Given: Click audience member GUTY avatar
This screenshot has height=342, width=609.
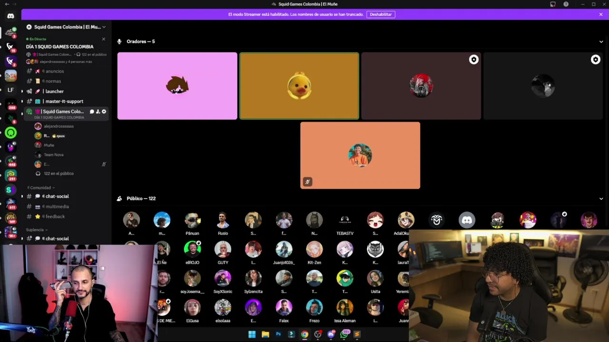Looking at the screenshot, I should 223,249.
